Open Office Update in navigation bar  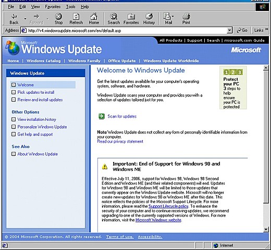122,61
